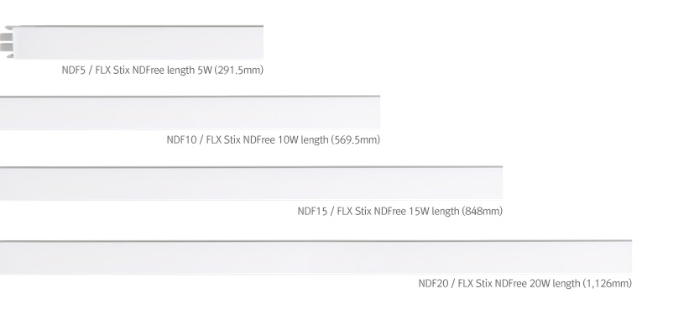
Task: Click the 'NDF20' model code text
Action: pos(433,283)
